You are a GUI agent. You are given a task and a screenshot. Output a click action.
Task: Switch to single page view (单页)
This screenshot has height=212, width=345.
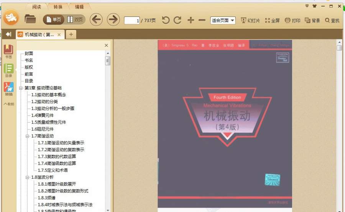[x=53, y=20]
